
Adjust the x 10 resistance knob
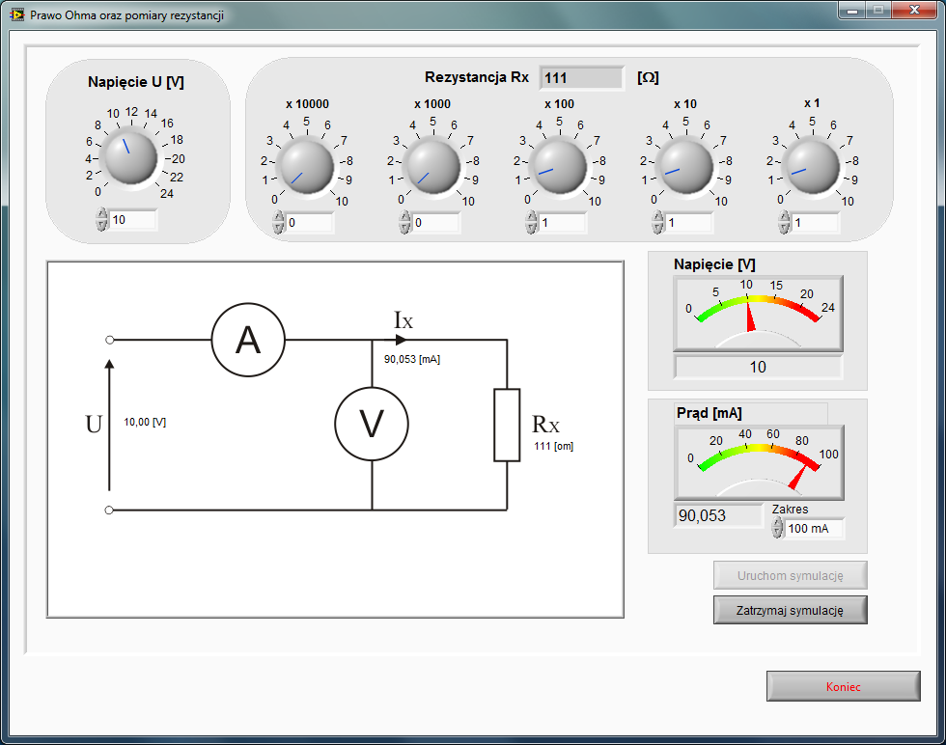coord(686,167)
